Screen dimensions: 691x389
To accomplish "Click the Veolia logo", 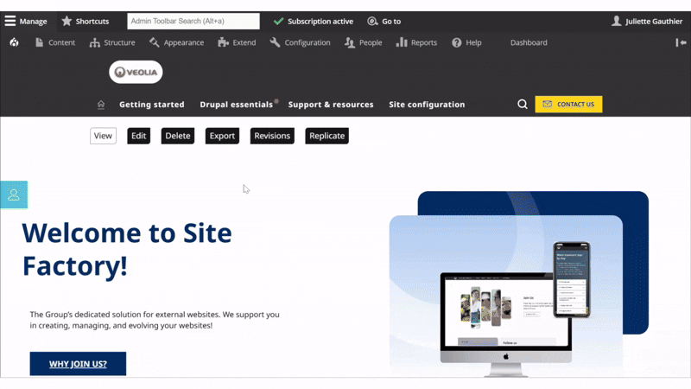I will (136, 73).
